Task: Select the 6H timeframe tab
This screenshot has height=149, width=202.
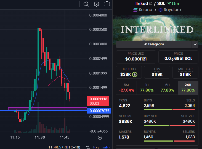Action: [167, 88]
